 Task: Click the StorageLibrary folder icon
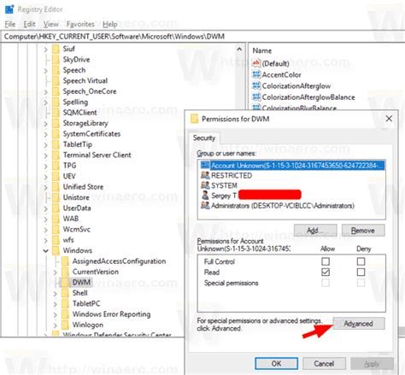coord(56,123)
